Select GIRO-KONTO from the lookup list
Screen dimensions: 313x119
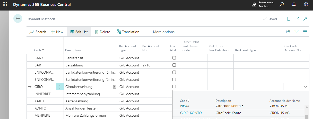click(191, 113)
